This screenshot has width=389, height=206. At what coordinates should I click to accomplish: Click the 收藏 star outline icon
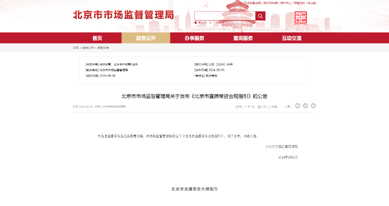tap(270, 107)
